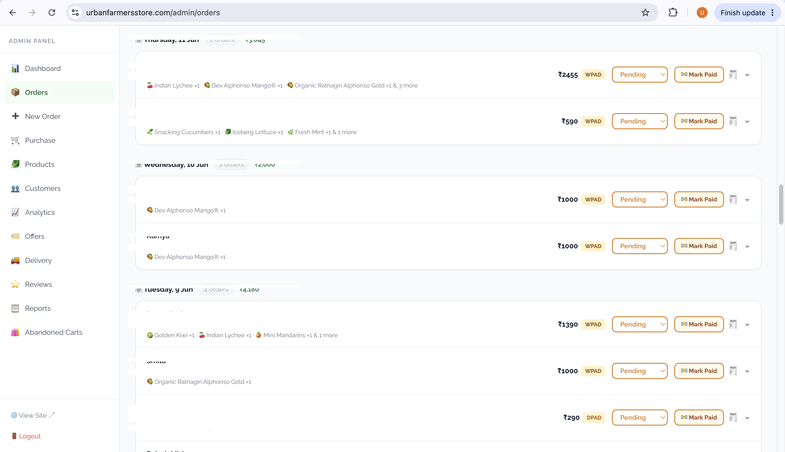Reload the current page
The width and height of the screenshot is (785, 452).
pyautogui.click(x=52, y=13)
